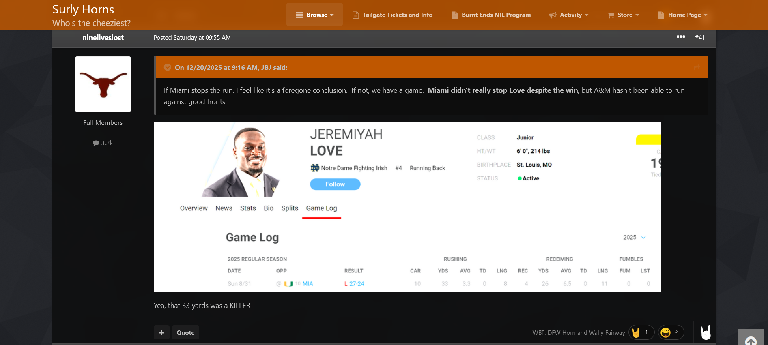Click the rock-on hand react icon
Image resolution: width=768 pixels, height=345 pixels.
(x=706, y=332)
